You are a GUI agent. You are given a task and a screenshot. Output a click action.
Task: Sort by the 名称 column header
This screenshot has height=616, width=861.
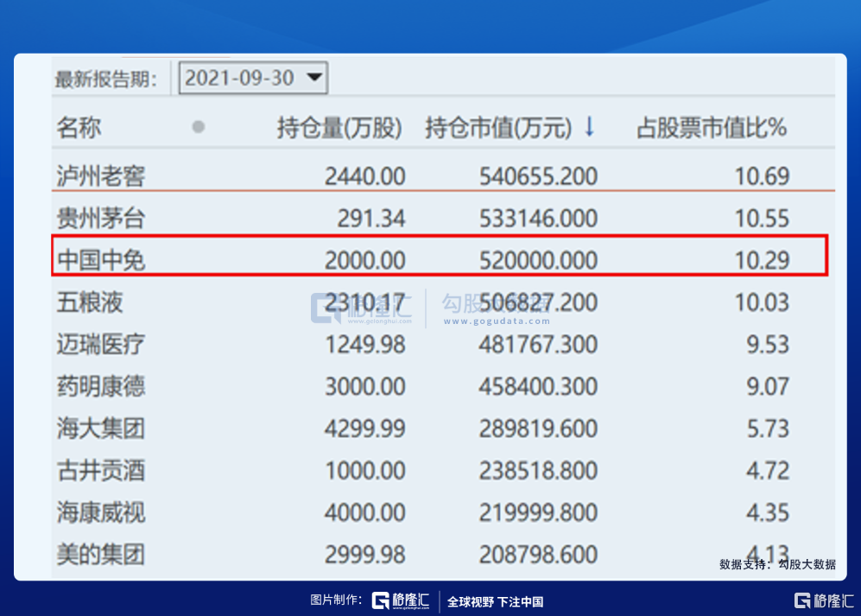click(x=79, y=128)
